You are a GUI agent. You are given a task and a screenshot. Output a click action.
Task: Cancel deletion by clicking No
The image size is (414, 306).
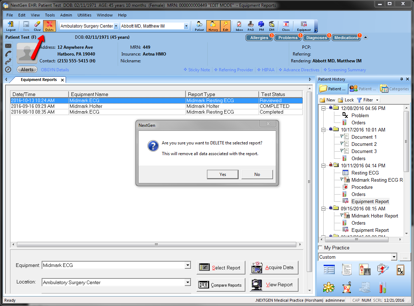[257, 174]
